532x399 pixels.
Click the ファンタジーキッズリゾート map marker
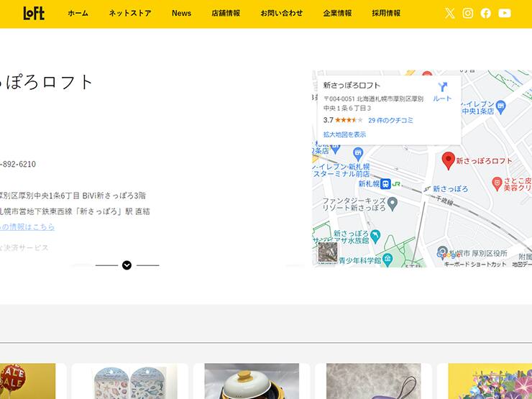(393, 203)
